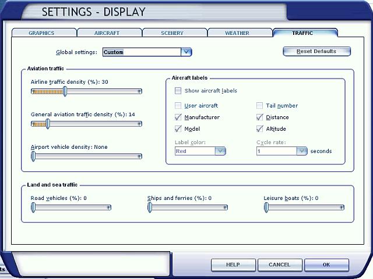Uncheck the Model label checkbox
373x279 pixels.
click(178, 129)
